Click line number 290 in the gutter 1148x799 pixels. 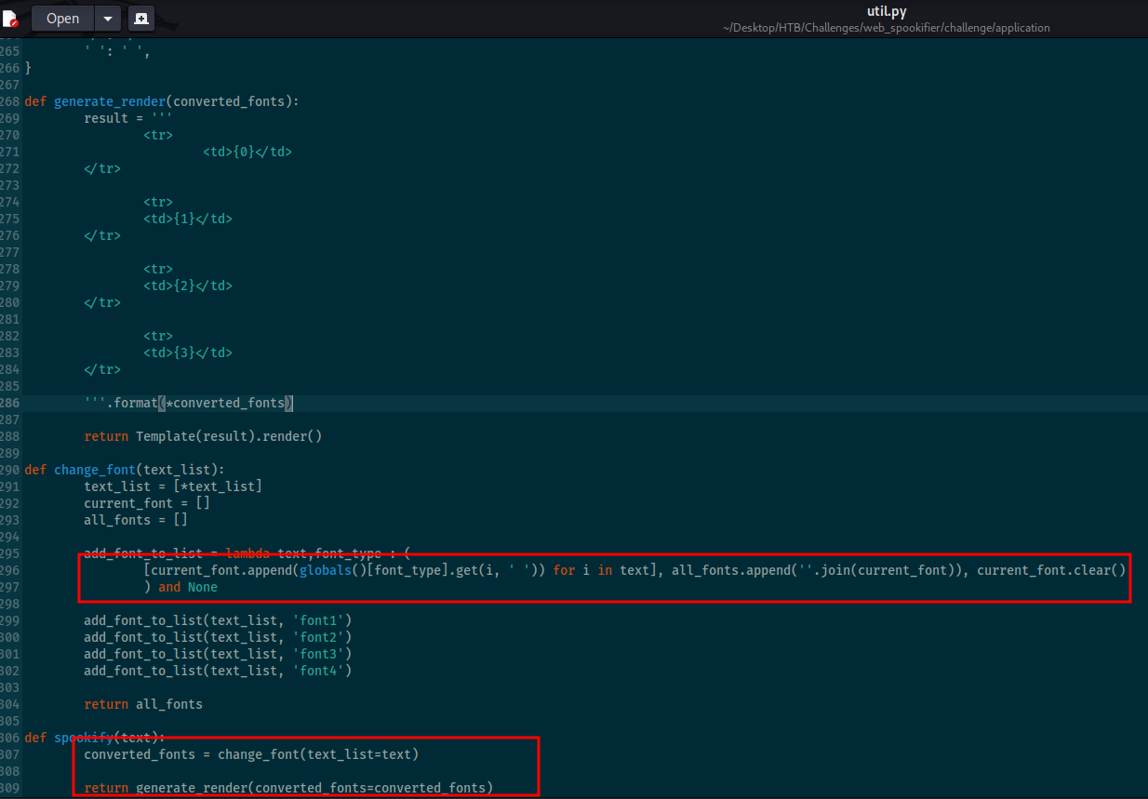[10, 470]
